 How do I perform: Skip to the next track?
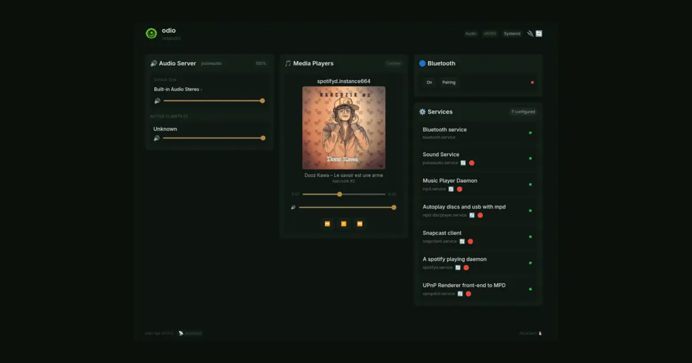click(360, 224)
